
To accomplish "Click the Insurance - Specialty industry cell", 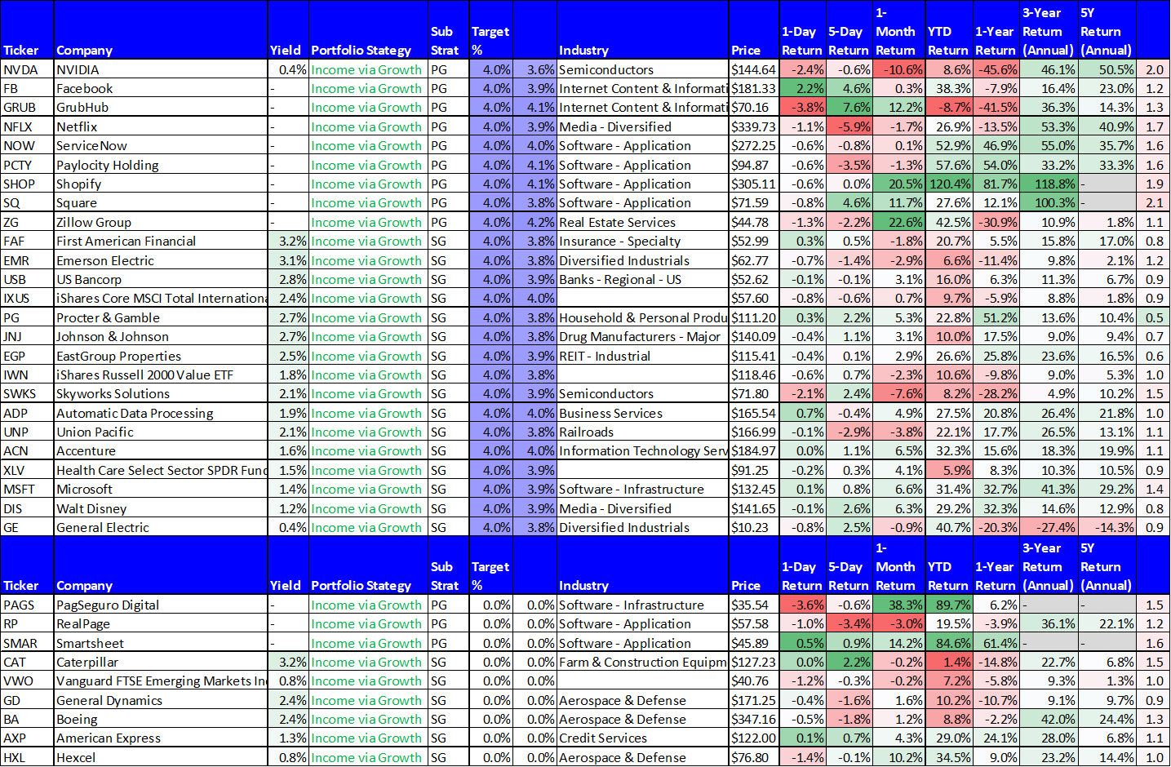I will [642, 241].
